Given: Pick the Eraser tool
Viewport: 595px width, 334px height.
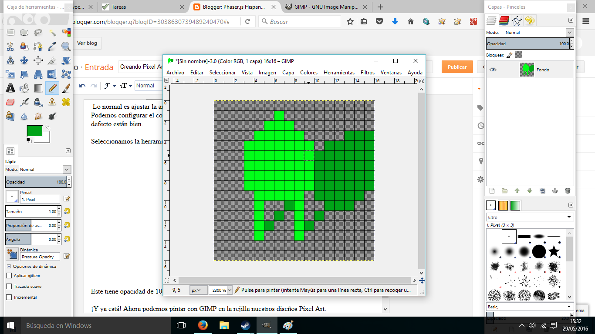Looking at the screenshot, I should (x=10, y=101).
